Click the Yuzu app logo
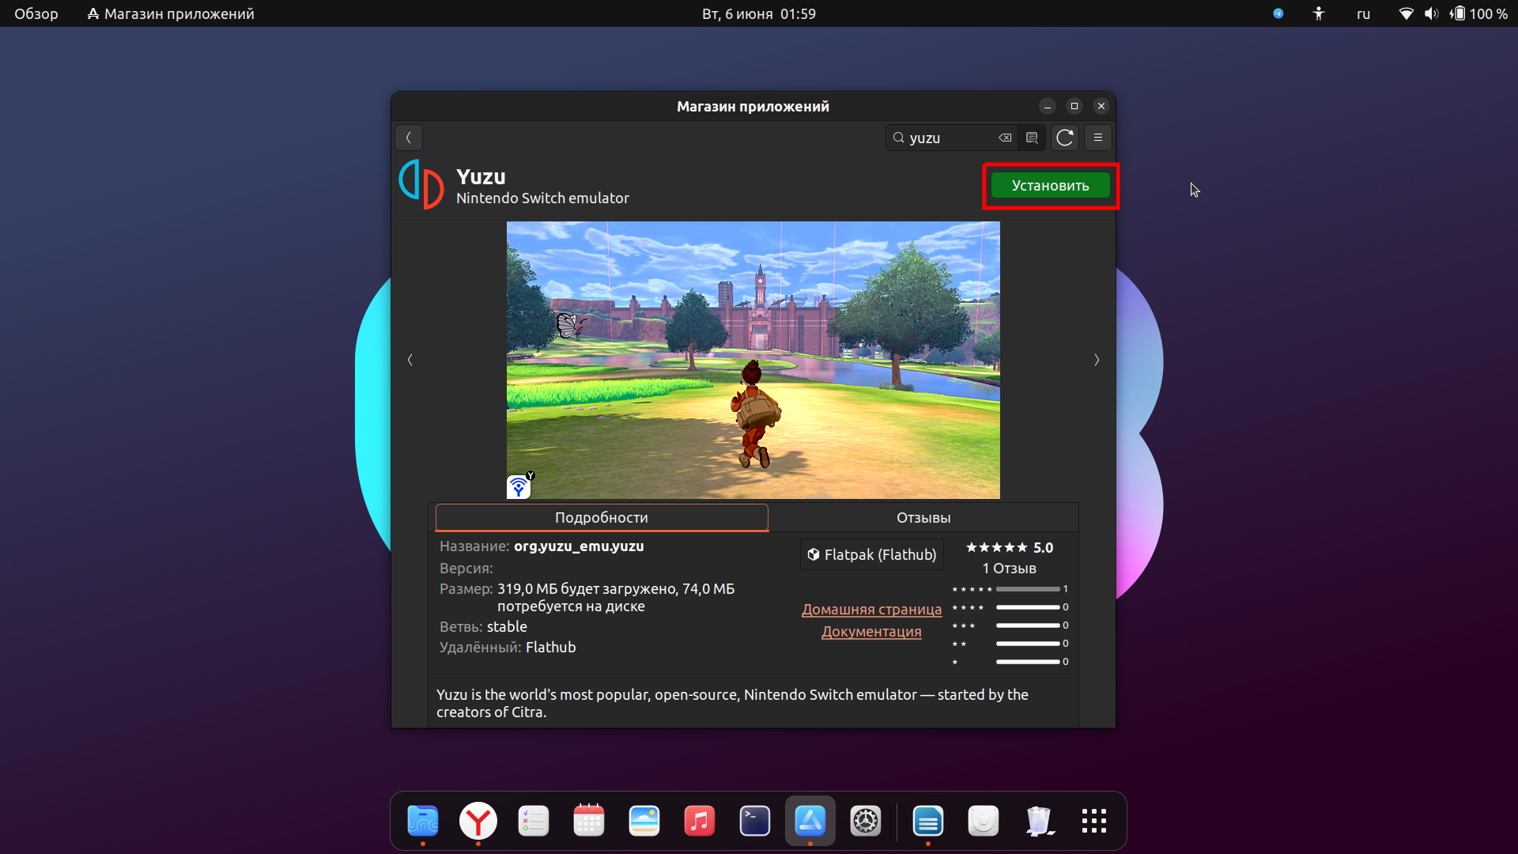The height and width of the screenshot is (854, 1518). point(421,184)
